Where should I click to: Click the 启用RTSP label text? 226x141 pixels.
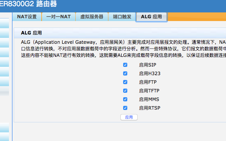(x=150, y=108)
